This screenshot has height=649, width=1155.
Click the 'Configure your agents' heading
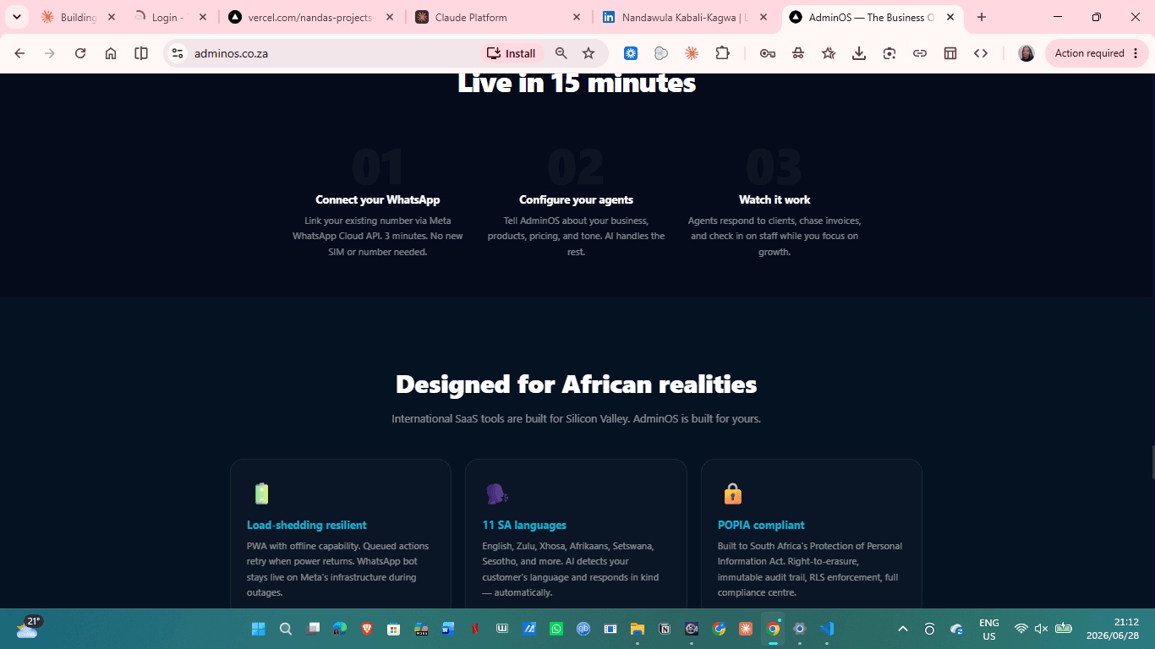click(576, 199)
